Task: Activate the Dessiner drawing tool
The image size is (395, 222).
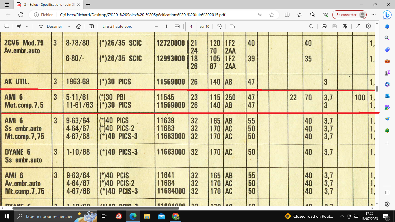Action: 51,26
